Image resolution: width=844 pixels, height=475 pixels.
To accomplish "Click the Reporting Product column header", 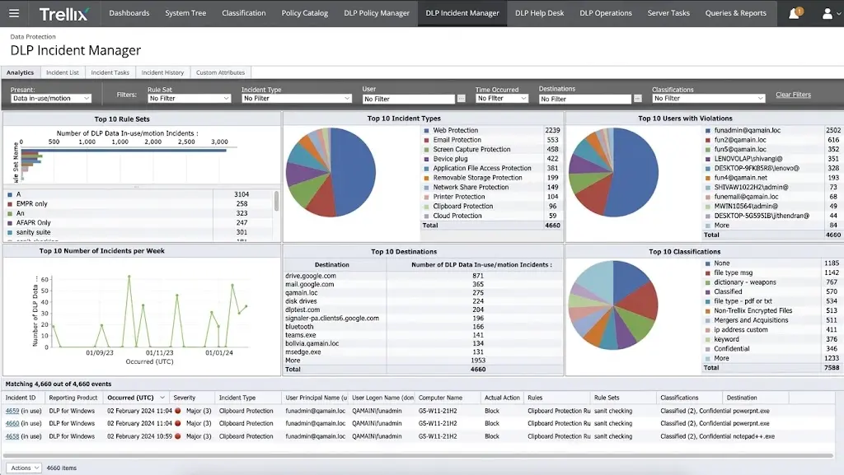I will (x=73, y=398).
